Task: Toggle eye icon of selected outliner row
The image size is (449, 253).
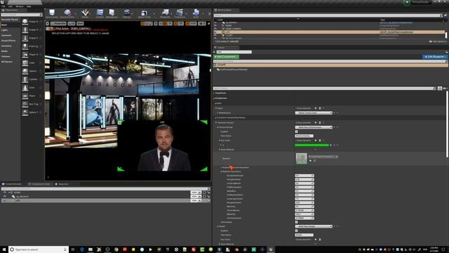Action: coord(215,32)
